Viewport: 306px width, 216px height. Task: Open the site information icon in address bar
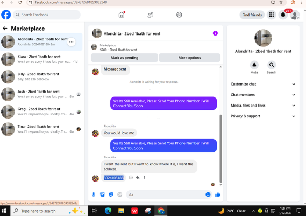[x=30, y=2]
